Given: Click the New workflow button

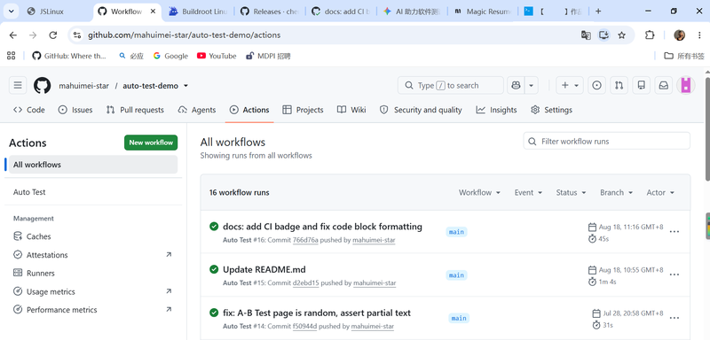Looking at the screenshot, I should point(151,143).
